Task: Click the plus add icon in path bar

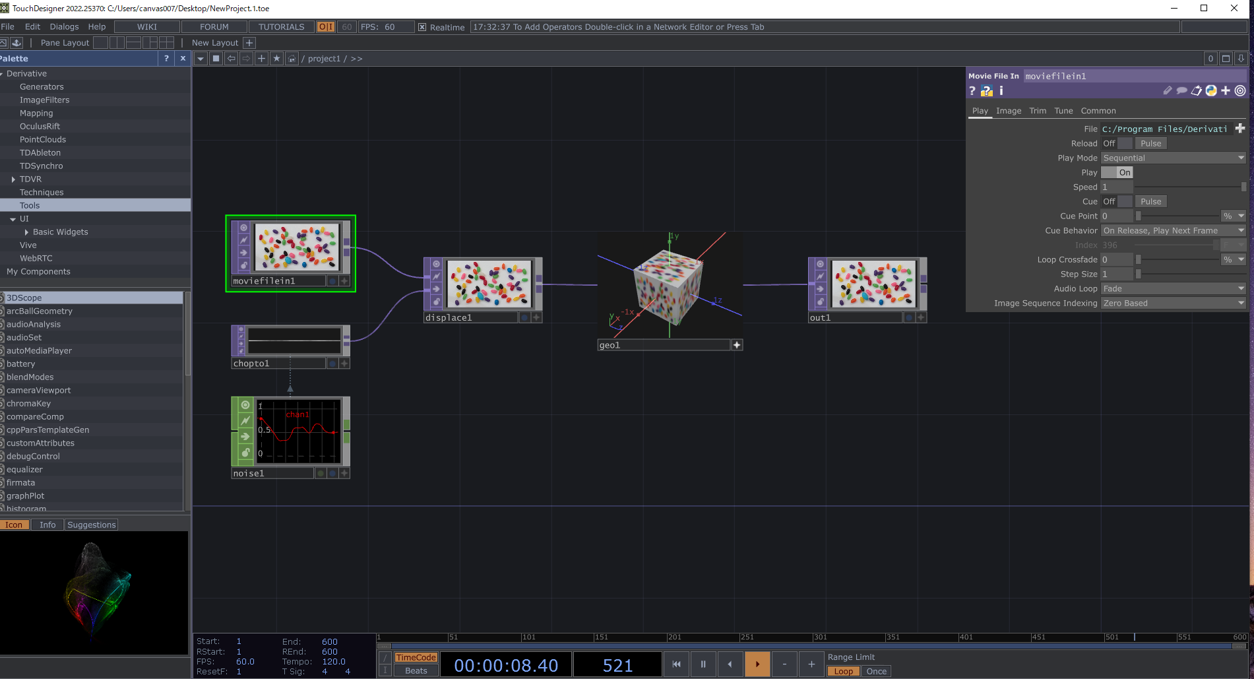Action: click(x=261, y=59)
